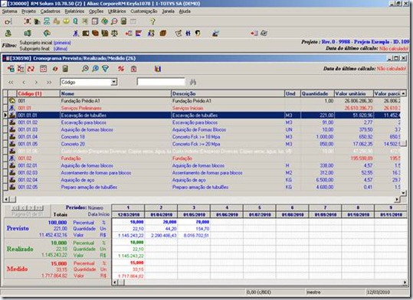Click the calculator icon in the top main toolbar
413x300 pixels.
[124, 21]
